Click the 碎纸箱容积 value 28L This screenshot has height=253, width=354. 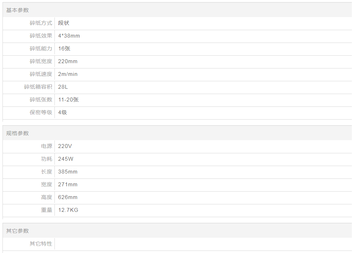tap(63, 87)
